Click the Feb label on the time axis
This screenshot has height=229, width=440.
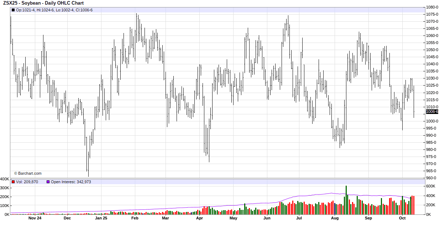135,218
